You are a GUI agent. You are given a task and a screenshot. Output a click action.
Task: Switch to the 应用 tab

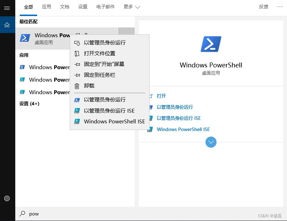tap(46, 7)
